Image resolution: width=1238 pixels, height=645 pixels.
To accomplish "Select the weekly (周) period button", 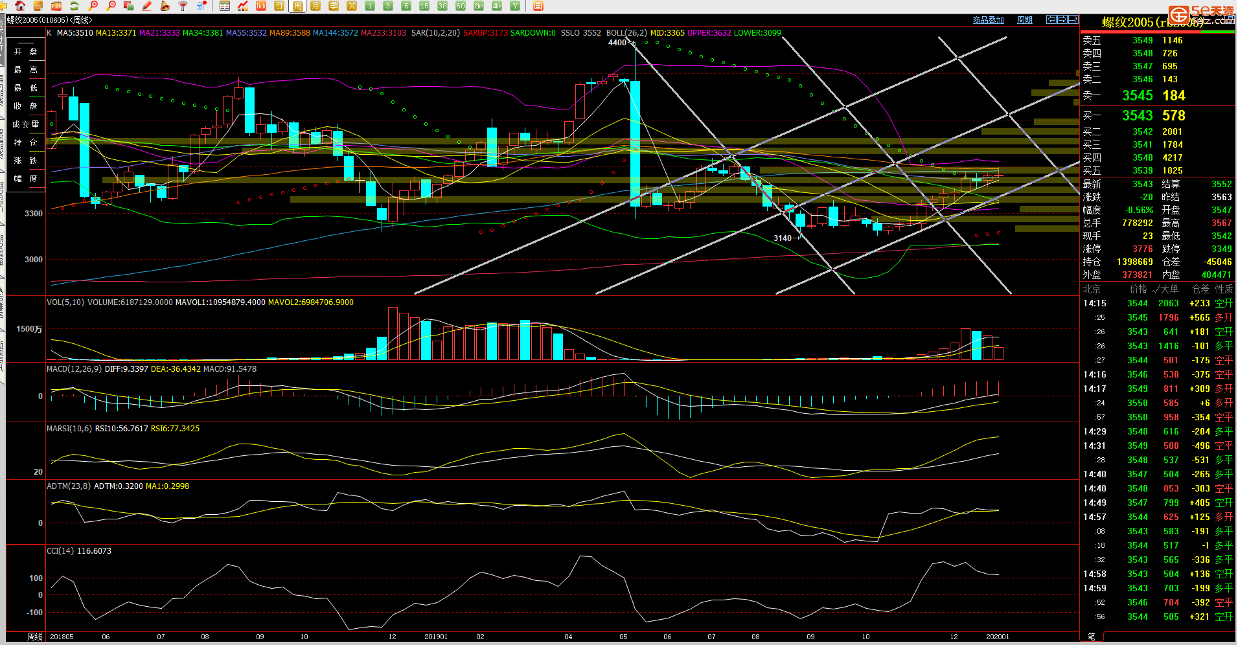I will [x=297, y=6].
